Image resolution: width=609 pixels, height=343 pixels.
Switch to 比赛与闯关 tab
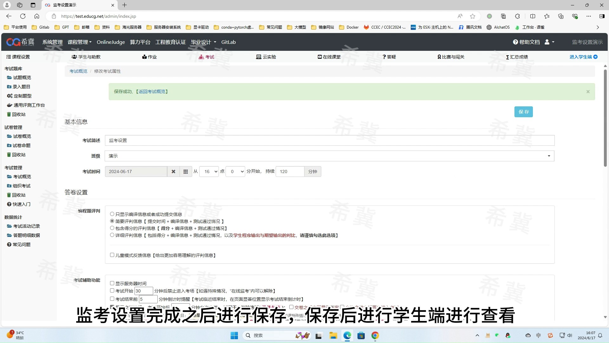[451, 57]
